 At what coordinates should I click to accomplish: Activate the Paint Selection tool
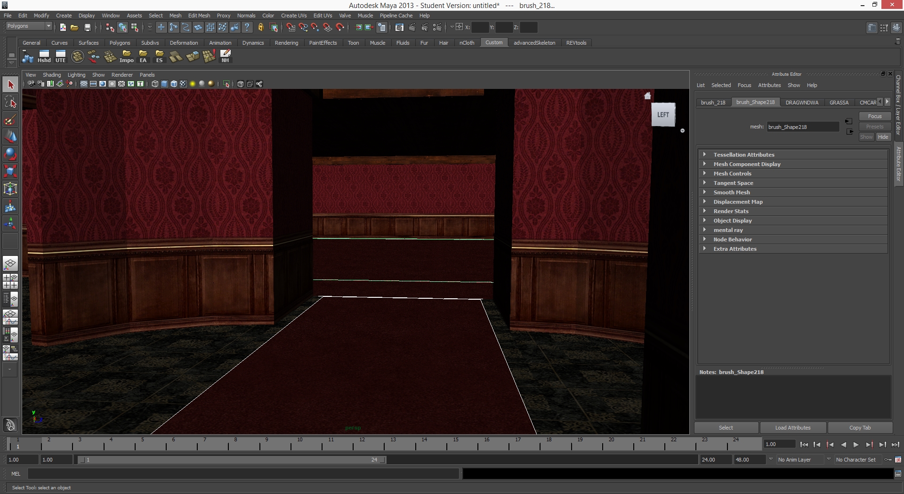pyautogui.click(x=10, y=120)
